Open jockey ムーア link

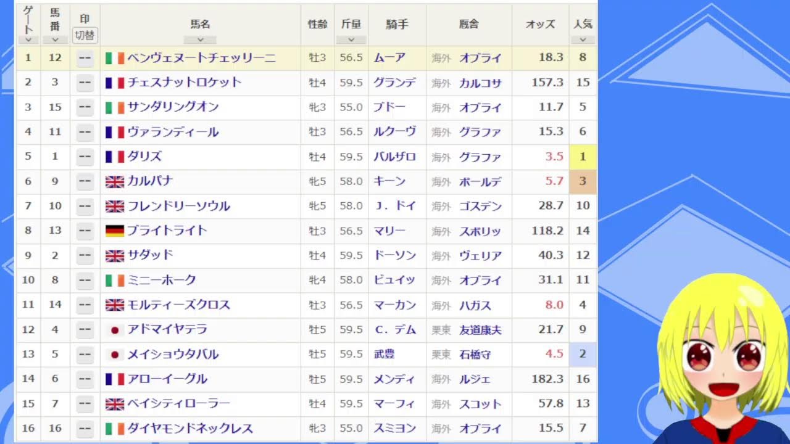[389, 58]
